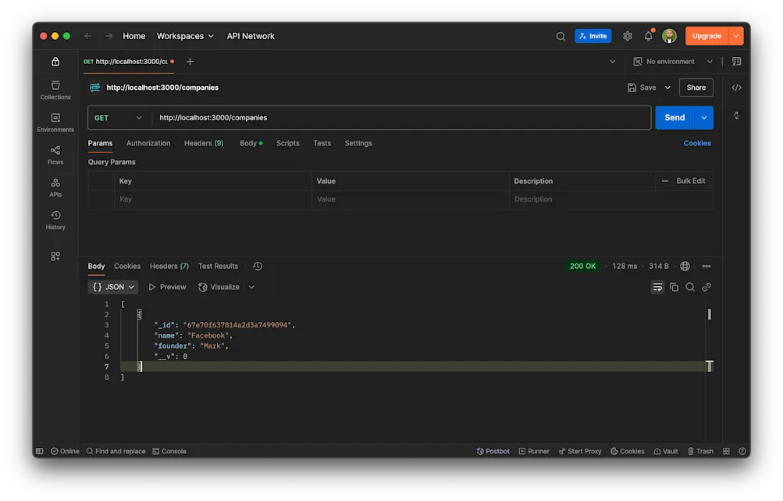
Task: Click the Cookies link
Action: click(x=697, y=143)
